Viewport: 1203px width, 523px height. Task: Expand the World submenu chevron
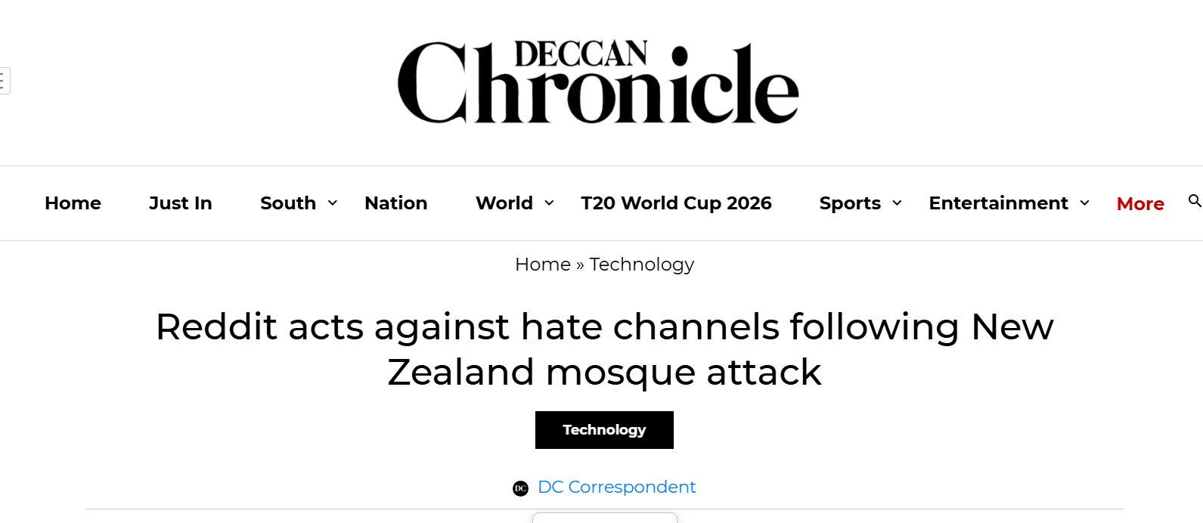(549, 203)
